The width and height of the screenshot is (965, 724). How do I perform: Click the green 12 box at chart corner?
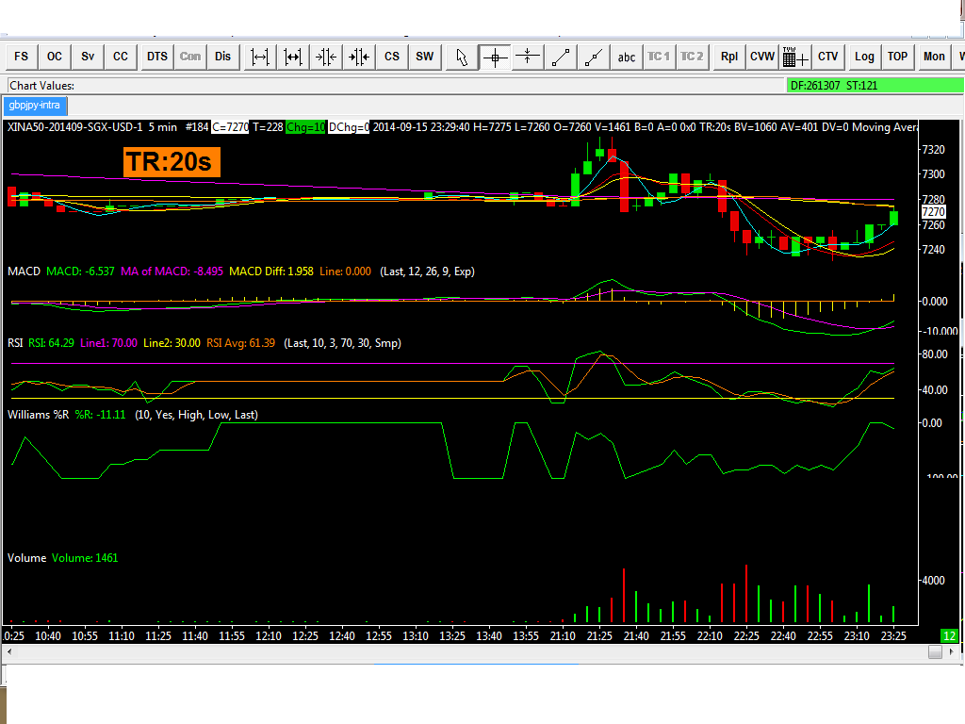click(x=949, y=636)
